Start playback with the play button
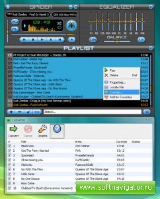 [42, 40]
